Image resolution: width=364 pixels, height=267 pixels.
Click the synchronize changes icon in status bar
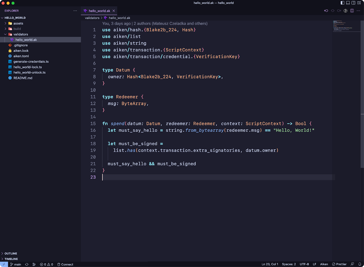(x=27, y=264)
